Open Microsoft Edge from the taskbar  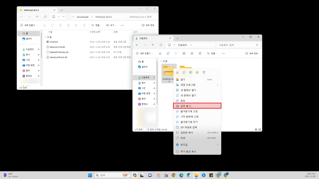pos(181,175)
